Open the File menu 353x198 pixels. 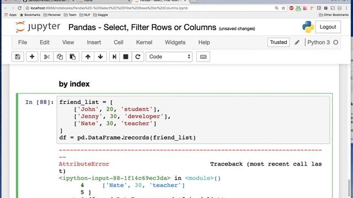(x=23, y=42)
